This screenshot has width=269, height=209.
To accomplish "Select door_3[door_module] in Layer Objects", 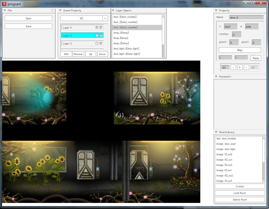I will coord(137,28).
